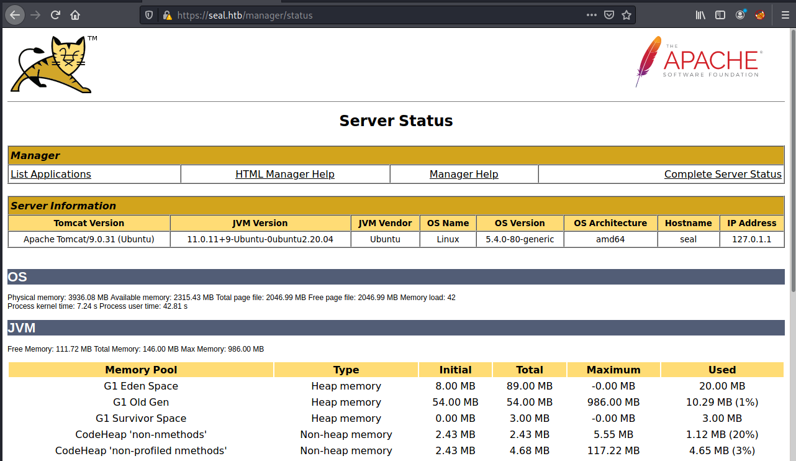Open the Manager Help link

[x=464, y=174]
